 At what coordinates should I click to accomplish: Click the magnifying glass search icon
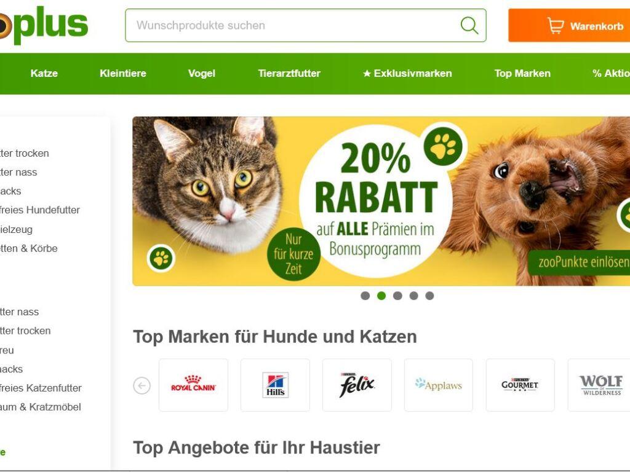click(469, 25)
